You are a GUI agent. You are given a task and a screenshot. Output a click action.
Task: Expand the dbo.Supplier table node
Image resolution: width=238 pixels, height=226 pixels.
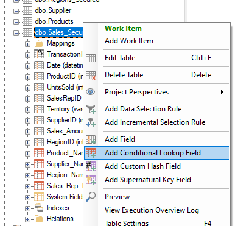(16, 11)
